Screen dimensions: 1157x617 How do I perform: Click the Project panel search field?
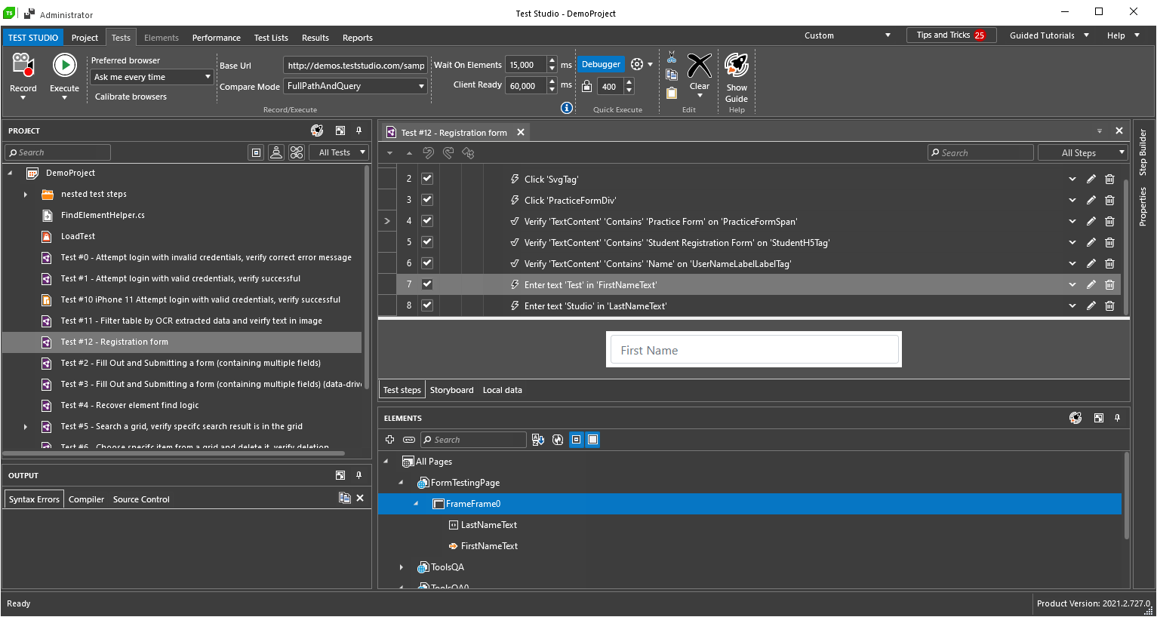coord(58,152)
